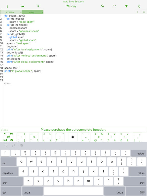Screen dimensions: 147x196
Task: Tap the space bar
Action: tap(73, 191)
